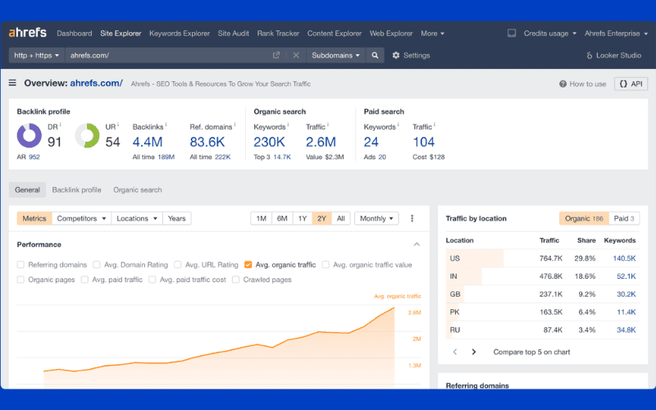Open Content Explorer
656x410 pixels.
(x=335, y=34)
